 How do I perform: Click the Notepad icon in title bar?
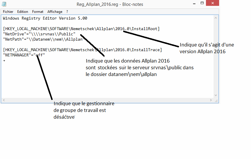[5, 4]
